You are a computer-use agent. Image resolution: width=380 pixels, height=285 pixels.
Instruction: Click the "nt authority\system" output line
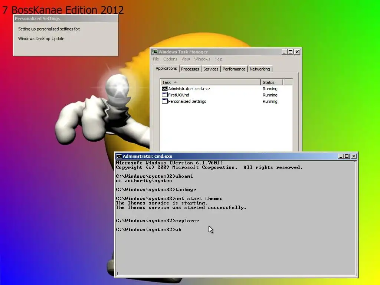pyautogui.click(x=144, y=181)
